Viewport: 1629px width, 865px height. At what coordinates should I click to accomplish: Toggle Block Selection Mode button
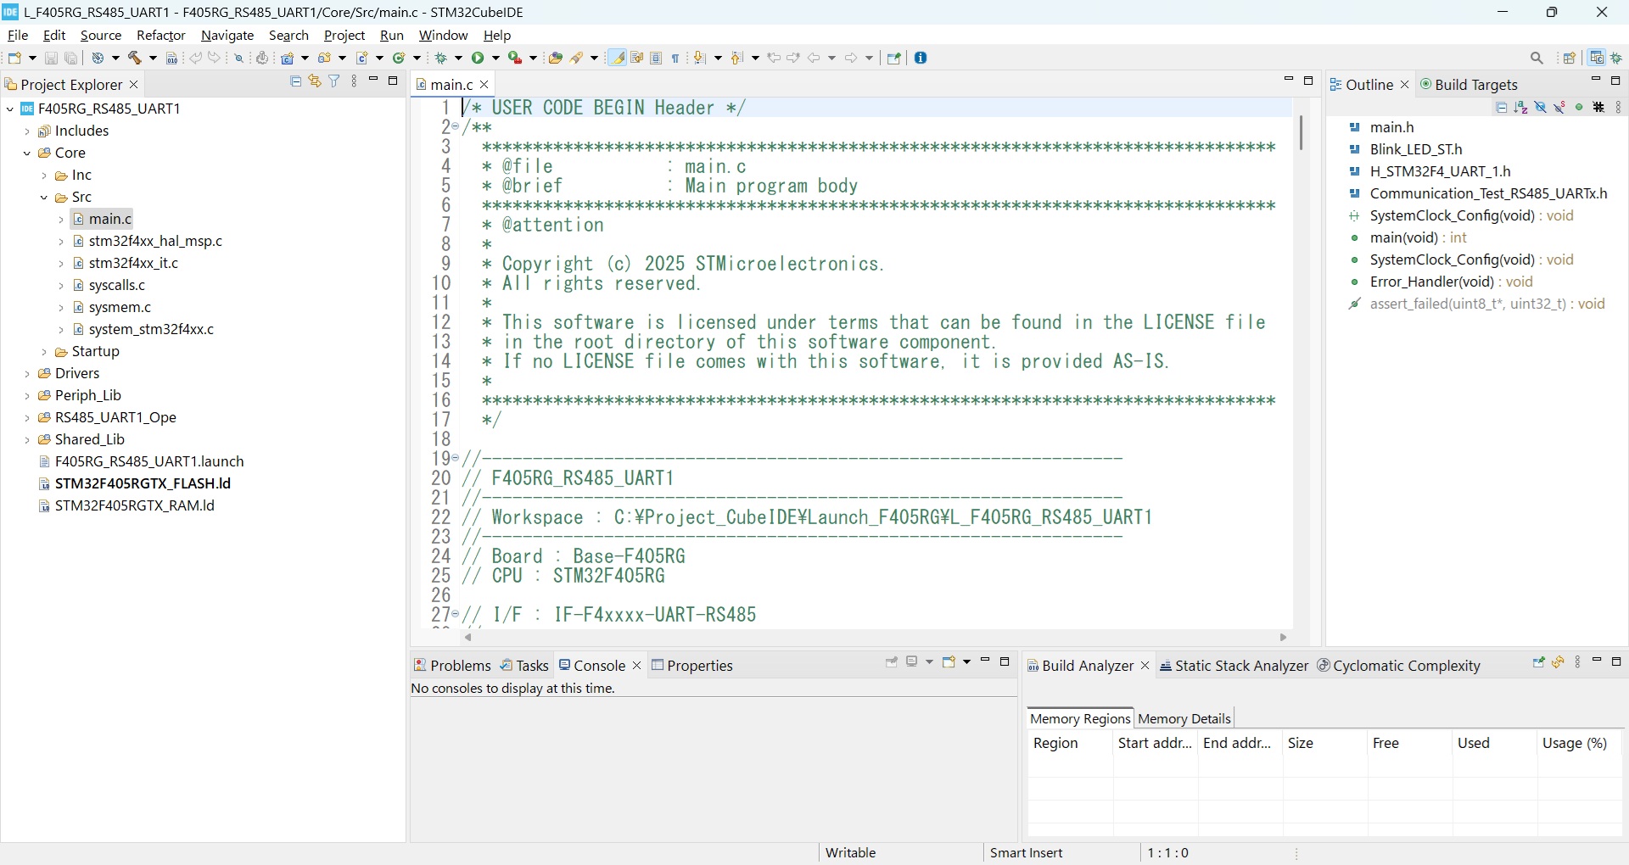click(657, 59)
